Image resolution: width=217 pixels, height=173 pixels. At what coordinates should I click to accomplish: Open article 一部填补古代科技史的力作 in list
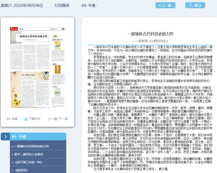coord(32,146)
